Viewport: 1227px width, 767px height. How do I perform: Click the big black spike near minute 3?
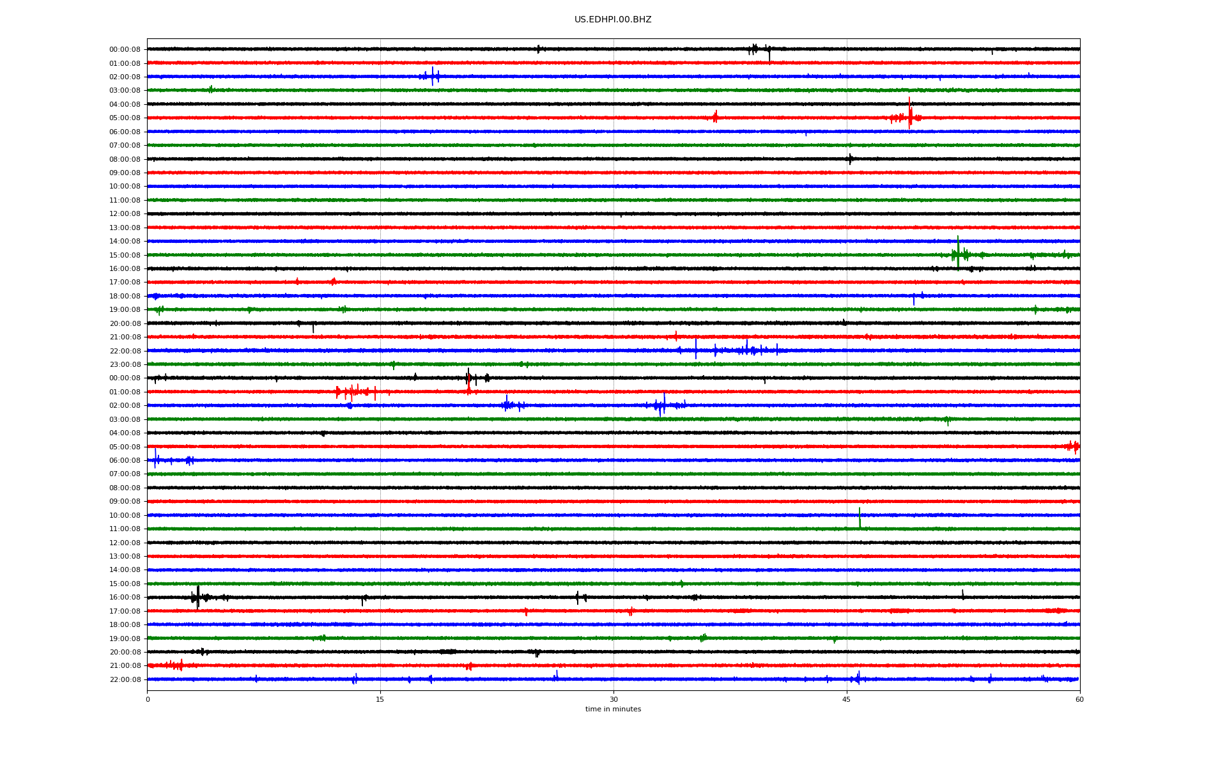click(197, 596)
